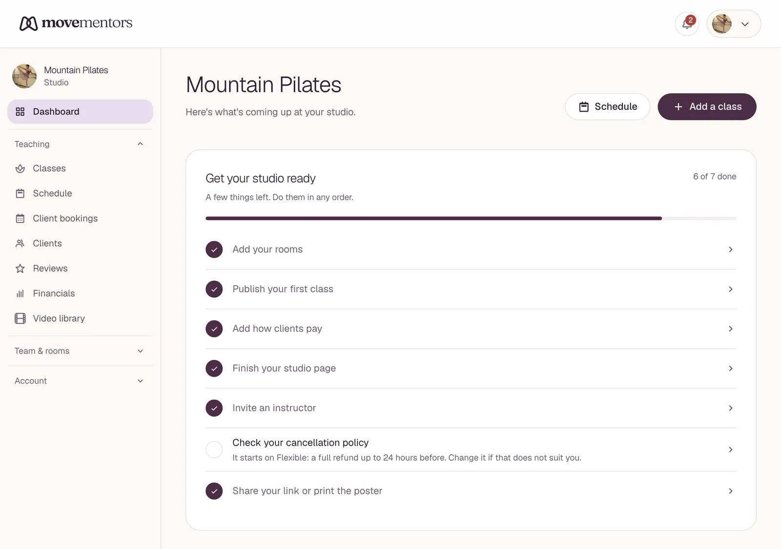Open Reviews in the sidebar

tap(80, 268)
